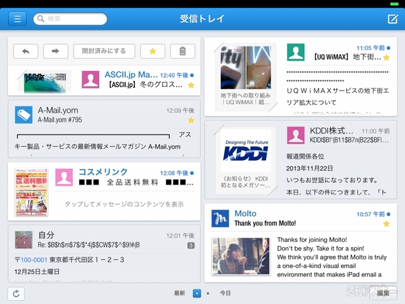Toggle the star on UQ WiMAX message
Screen dimensions: 405x304
click(386, 57)
